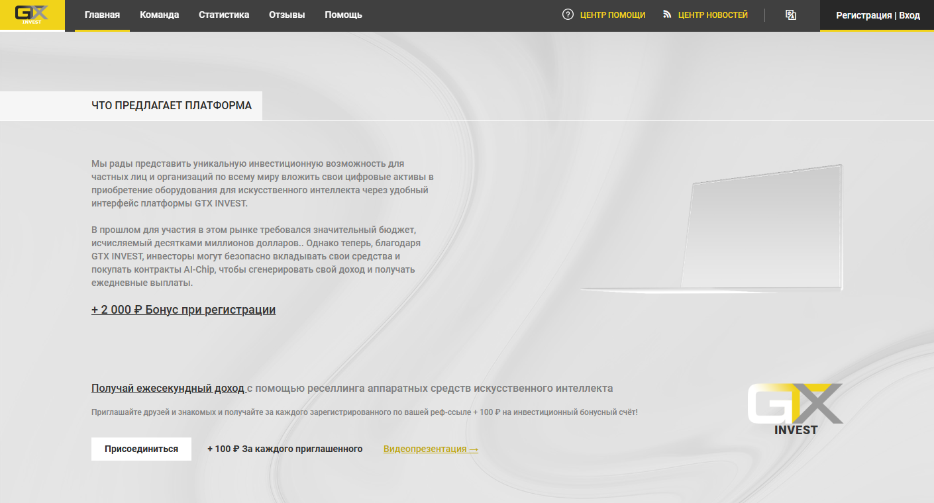Open ЦЕНТР НОВОСТЕЙ link
Image resolution: width=934 pixels, height=503 pixels.
713,15
